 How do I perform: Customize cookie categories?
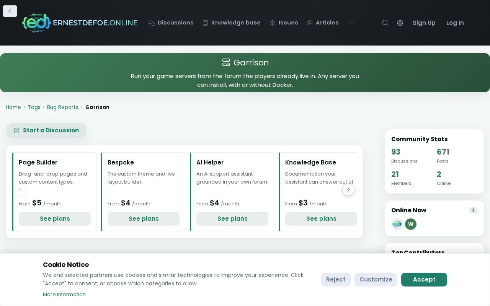[x=376, y=280]
